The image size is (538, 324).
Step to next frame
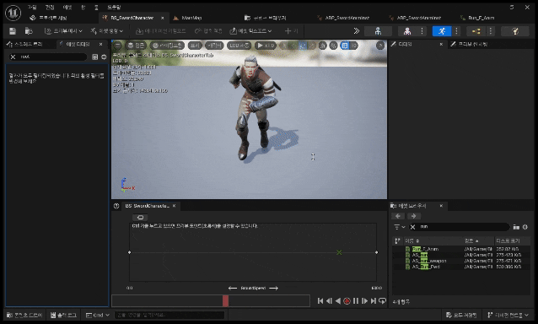coord(365,301)
